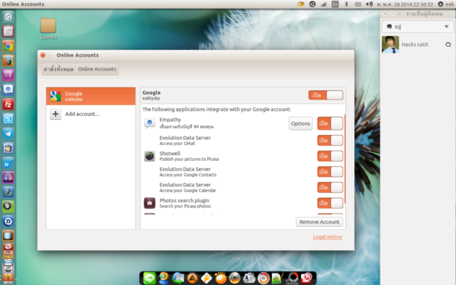Open Telegram from the launcher
The width and height of the screenshot is (456, 285).
point(8,133)
